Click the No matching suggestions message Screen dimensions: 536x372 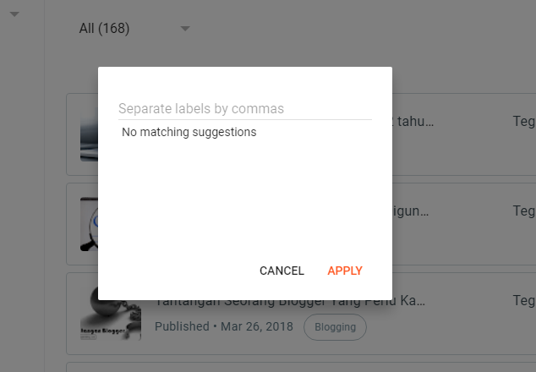pyautogui.click(x=189, y=132)
